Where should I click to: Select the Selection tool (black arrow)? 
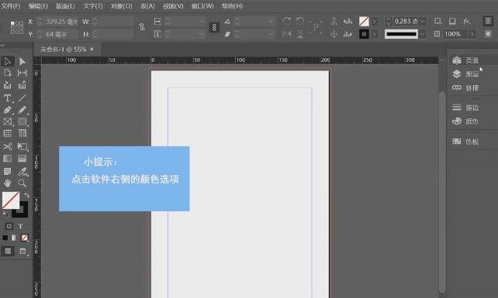tap(7, 61)
